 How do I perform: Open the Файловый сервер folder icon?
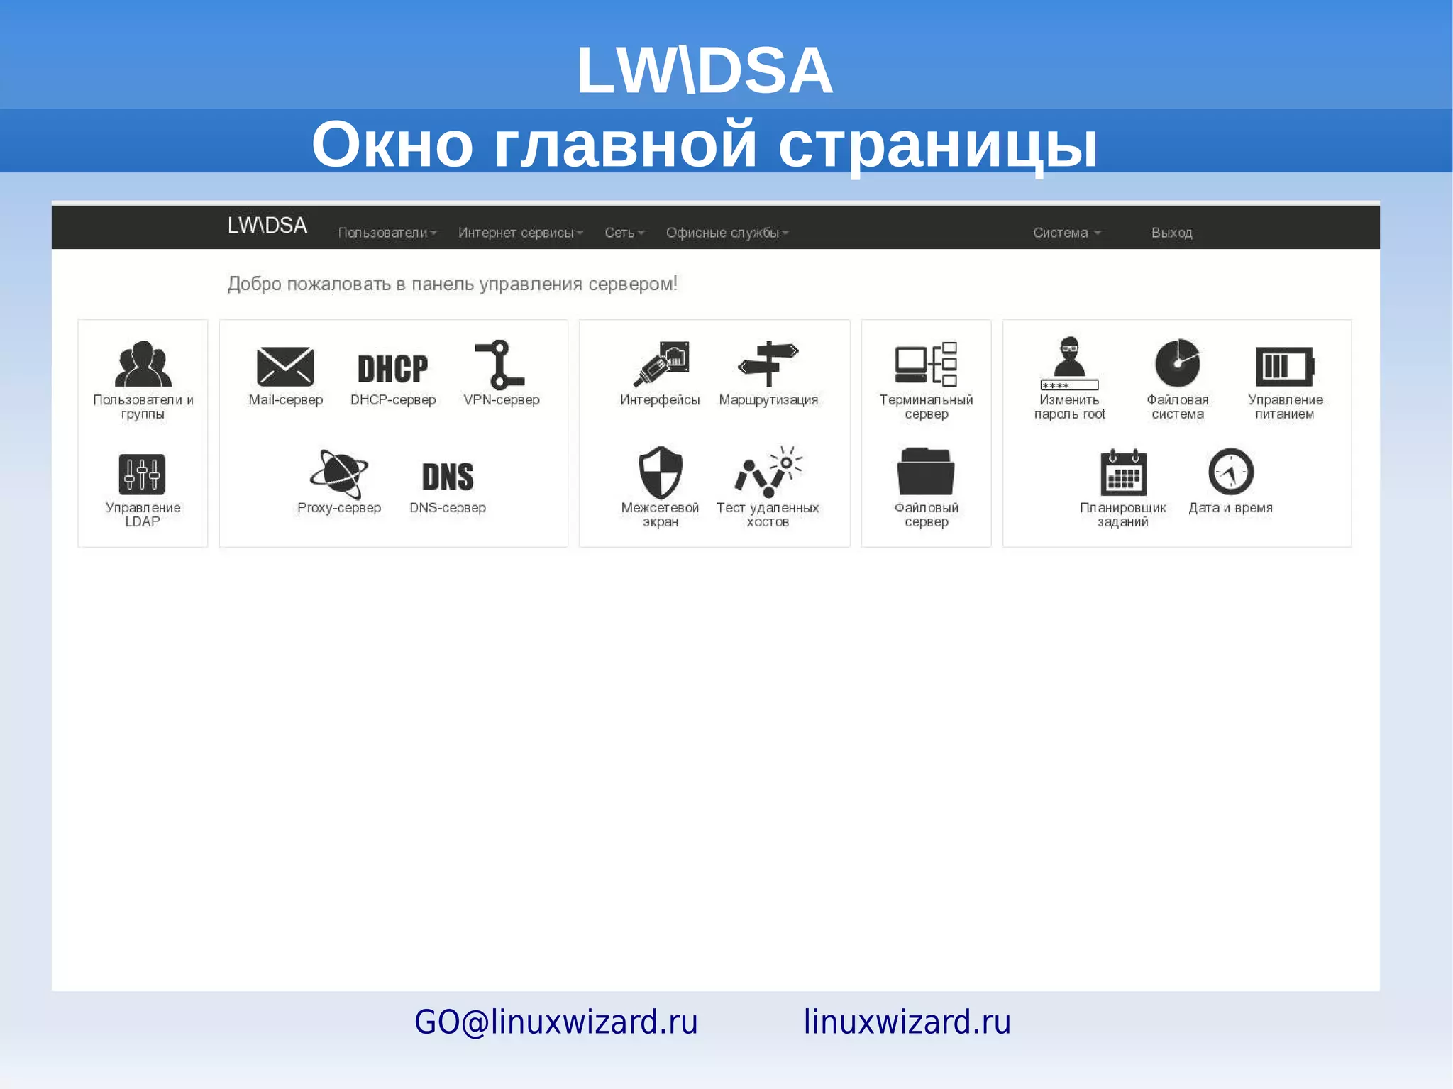pyautogui.click(x=926, y=471)
